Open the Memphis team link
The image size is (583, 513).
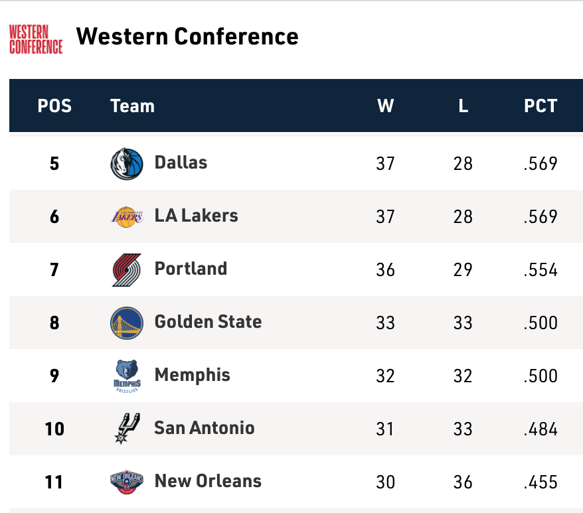(192, 376)
